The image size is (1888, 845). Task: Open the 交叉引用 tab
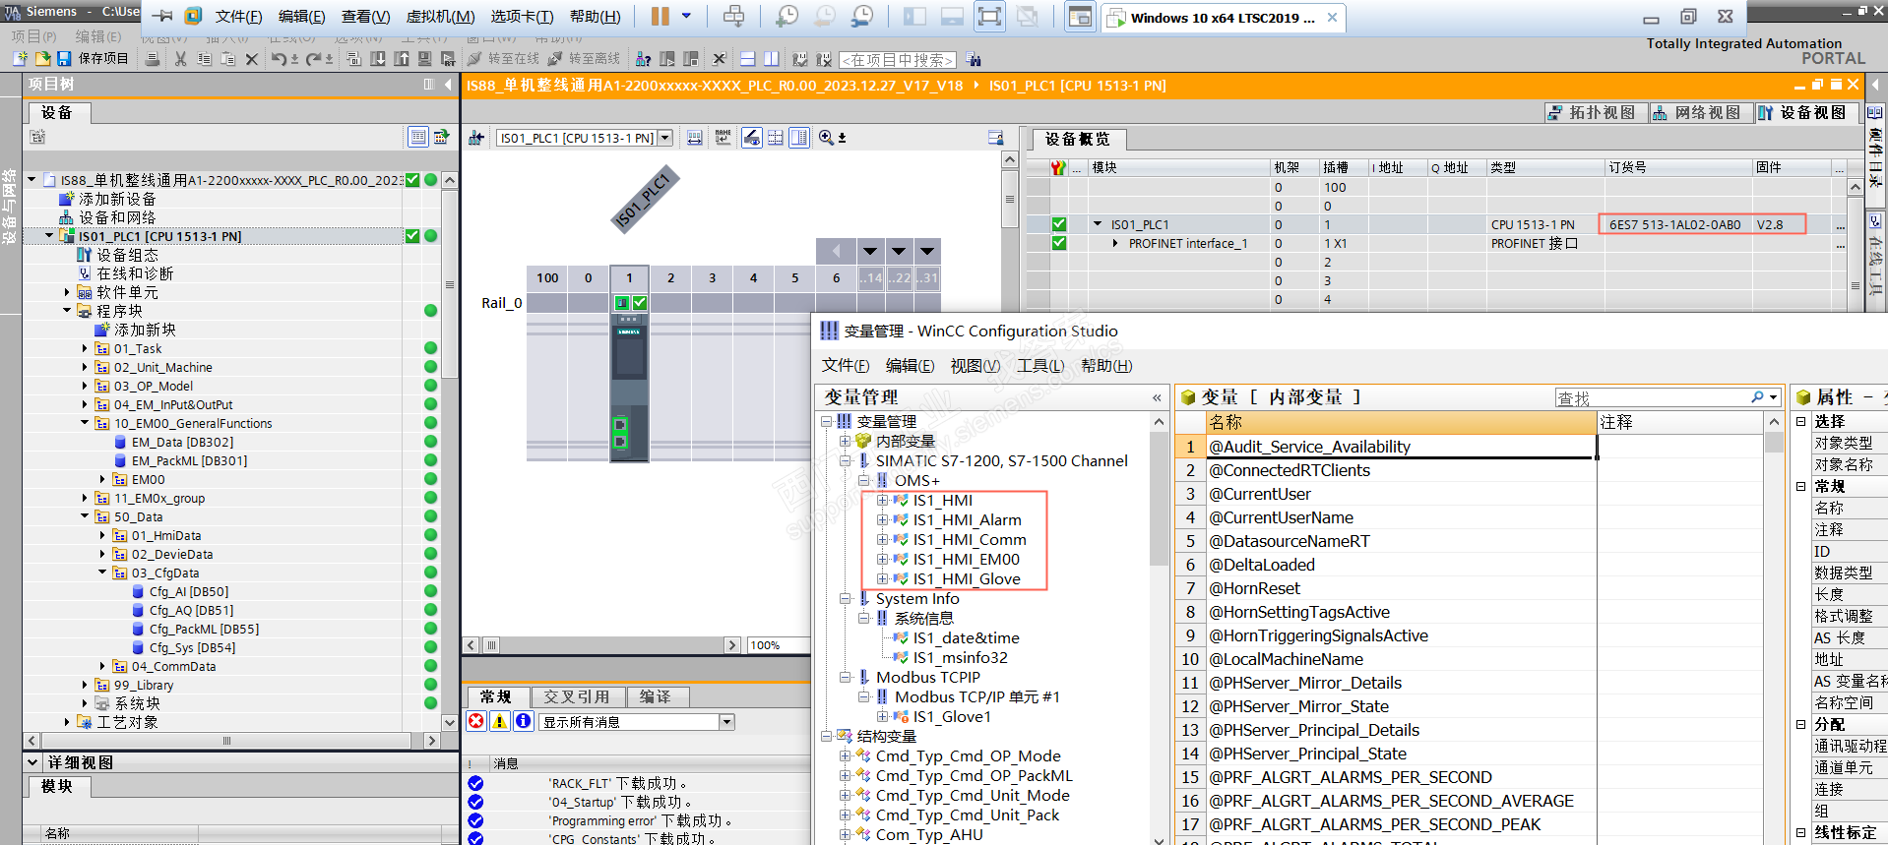(577, 696)
